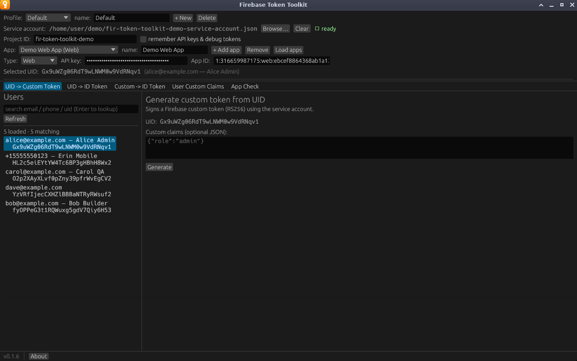Click the 5 loaded · 5 matching text
Image resolution: width=577 pixels, height=361 pixels.
click(32, 131)
